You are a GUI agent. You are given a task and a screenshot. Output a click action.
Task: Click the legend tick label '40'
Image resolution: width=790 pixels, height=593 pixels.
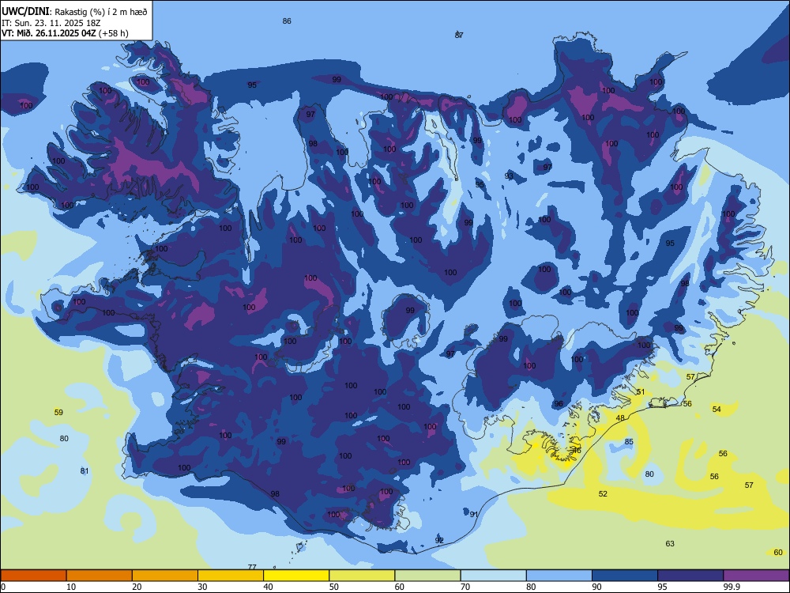(268, 587)
